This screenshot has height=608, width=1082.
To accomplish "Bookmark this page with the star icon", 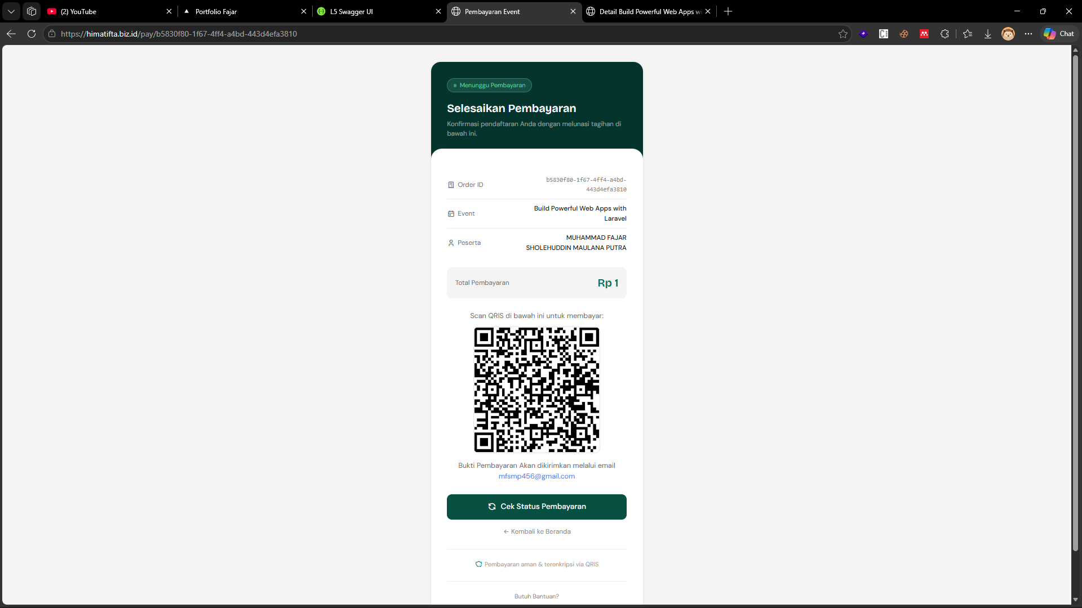I will (843, 34).
